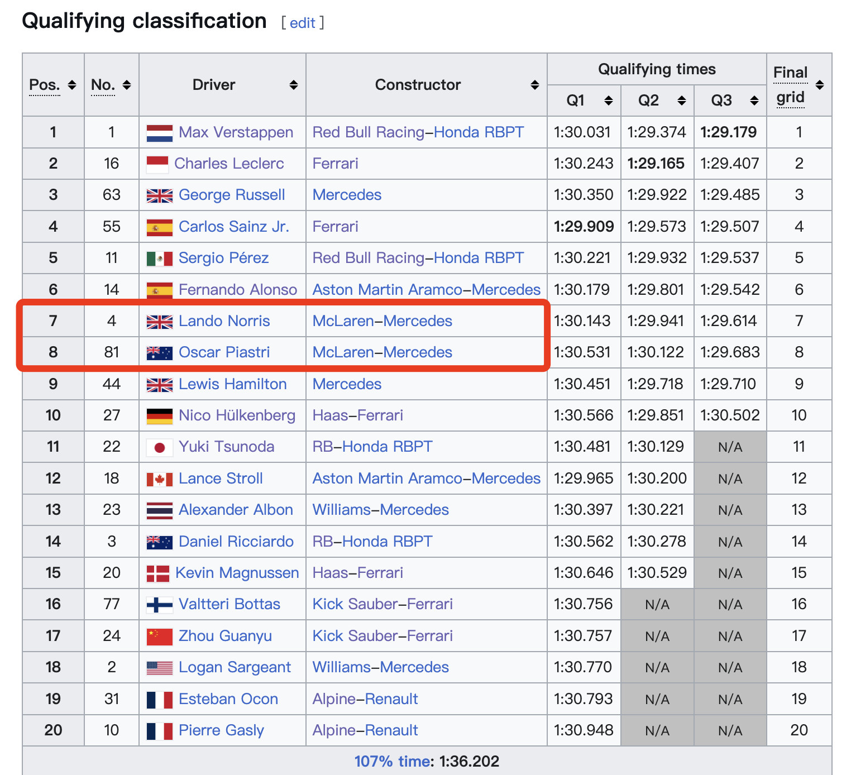Click the Canadian flag beside Lance Stroll
Image resolution: width=851 pixels, height=775 pixels.
159,479
